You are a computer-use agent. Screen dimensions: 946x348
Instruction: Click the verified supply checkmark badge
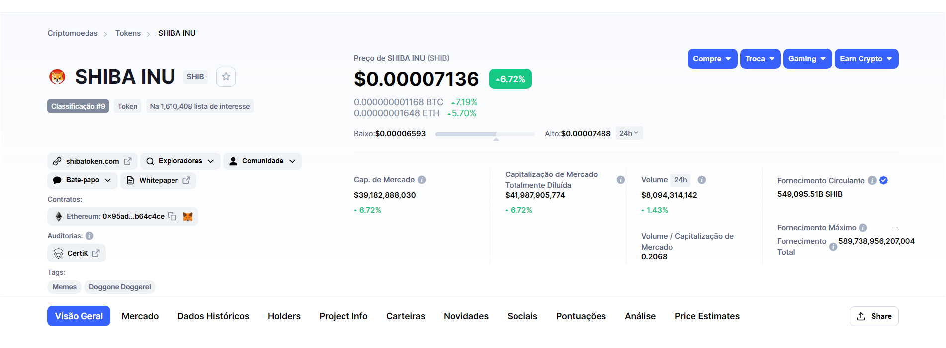[883, 180]
